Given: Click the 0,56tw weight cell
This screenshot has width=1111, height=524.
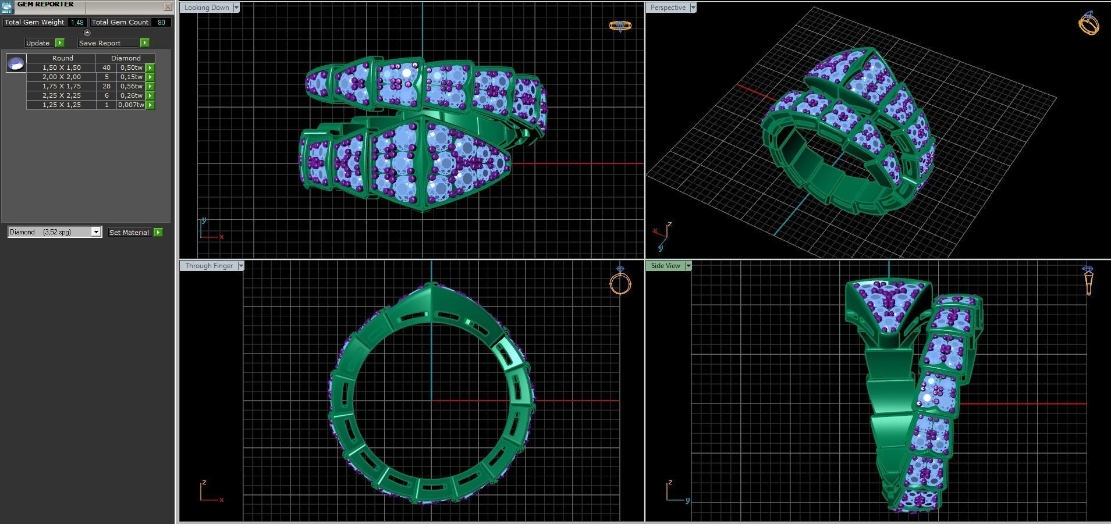Looking at the screenshot, I should (x=131, y=87).
